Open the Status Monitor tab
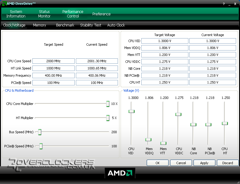The image size is (240, 184). pos(44,14)
